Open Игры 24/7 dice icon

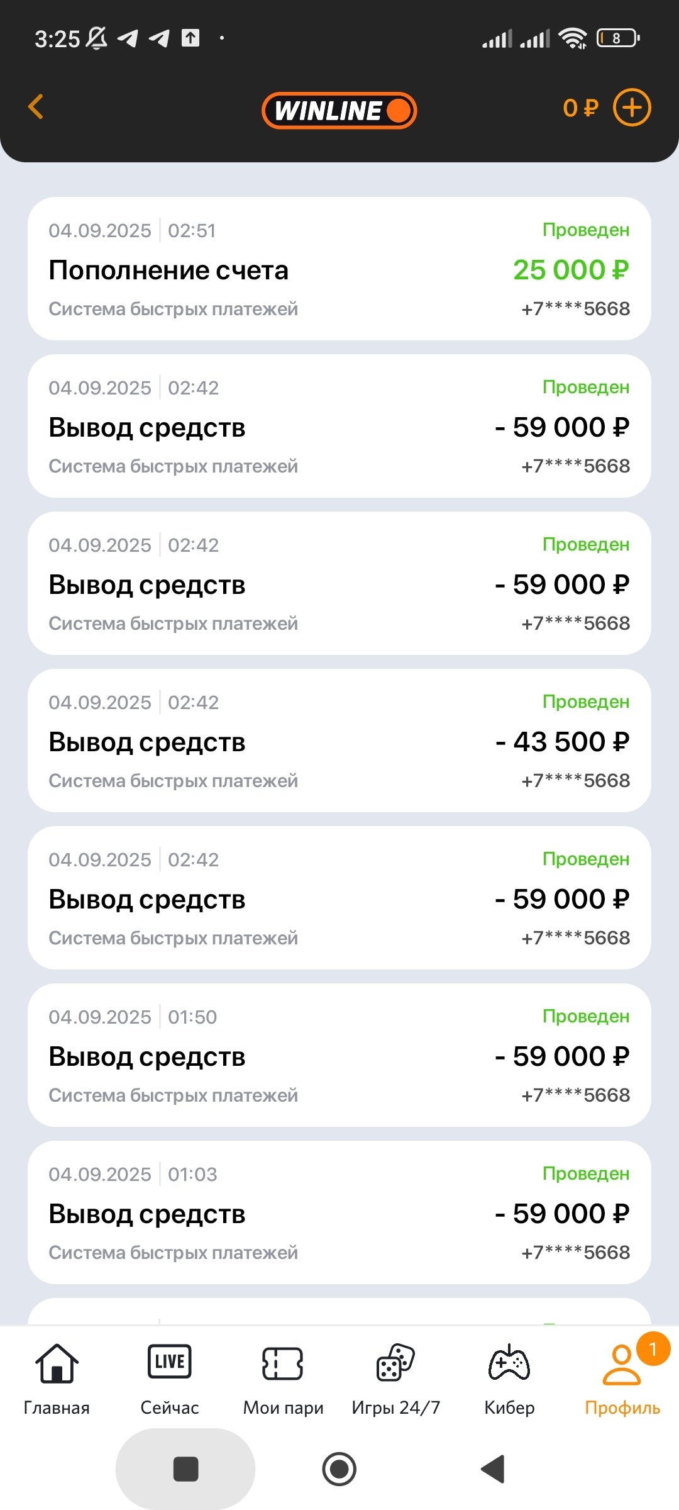(x=395, y=1363)
